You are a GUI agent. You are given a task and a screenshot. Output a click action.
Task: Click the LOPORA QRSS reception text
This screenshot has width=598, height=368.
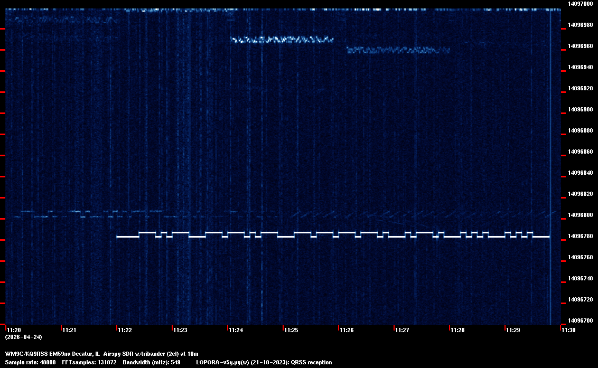click(x=264, y=362)
